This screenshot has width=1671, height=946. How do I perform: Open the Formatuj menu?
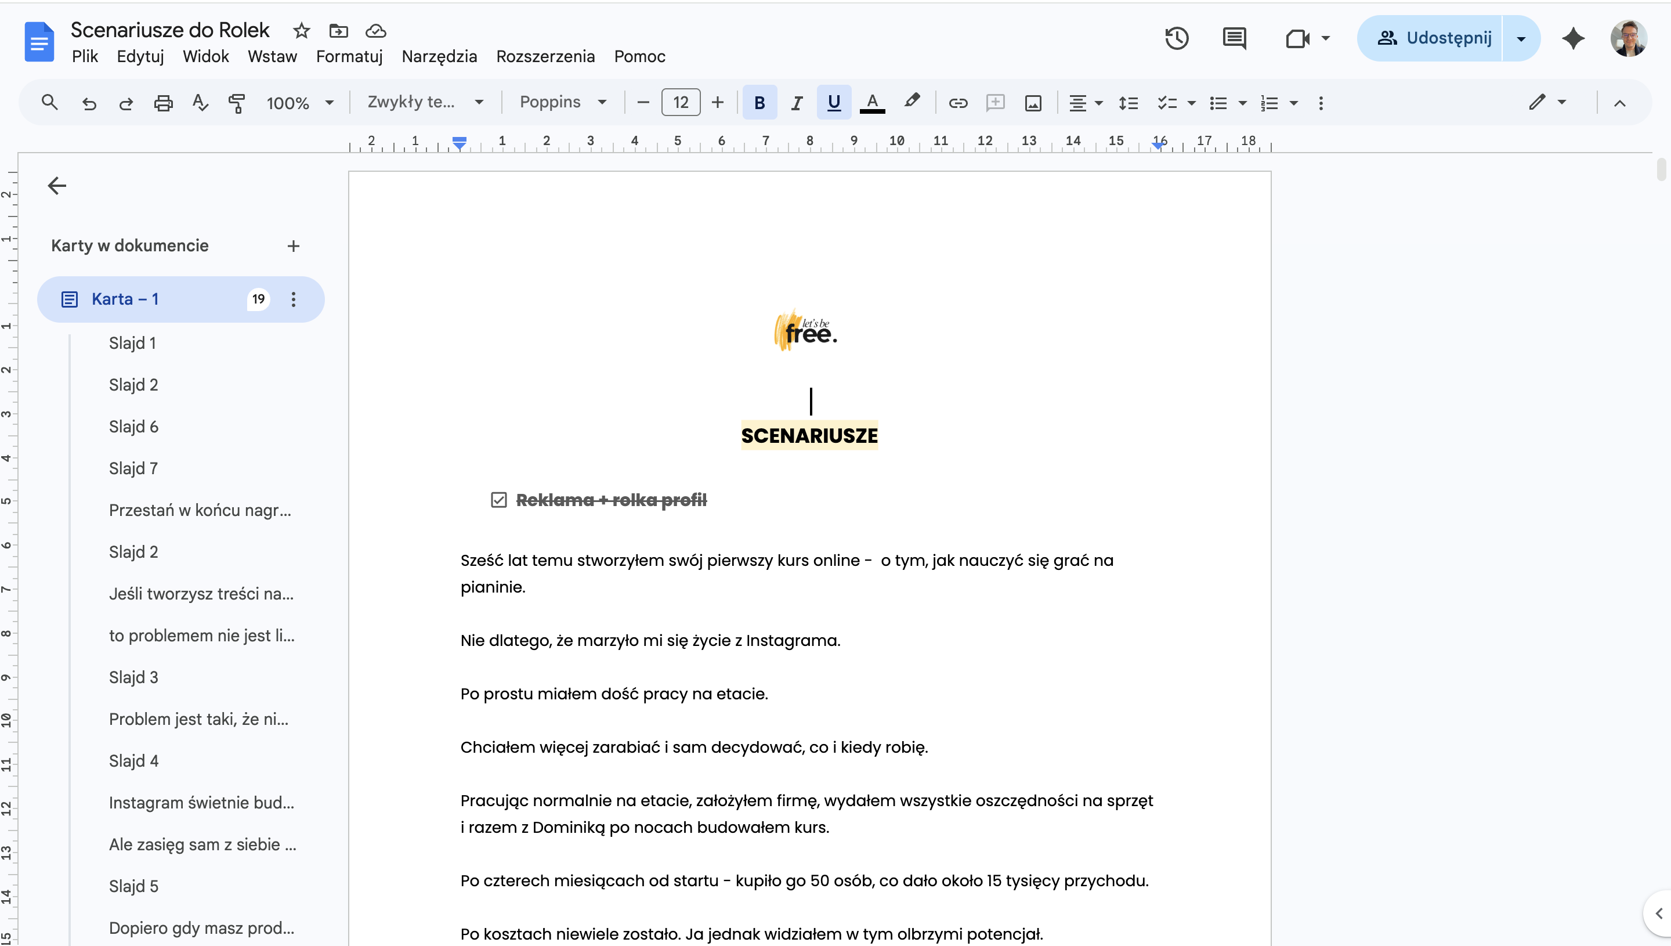tap(349, 56)
